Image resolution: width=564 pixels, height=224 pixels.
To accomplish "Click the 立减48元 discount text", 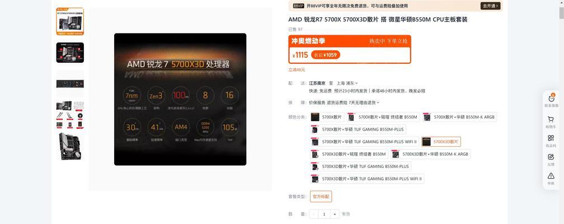I will click(x=297, y=70).
